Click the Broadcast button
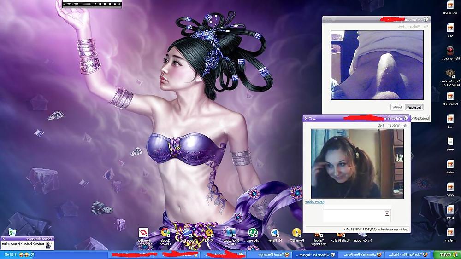461x259 pixels. point(414,107)
